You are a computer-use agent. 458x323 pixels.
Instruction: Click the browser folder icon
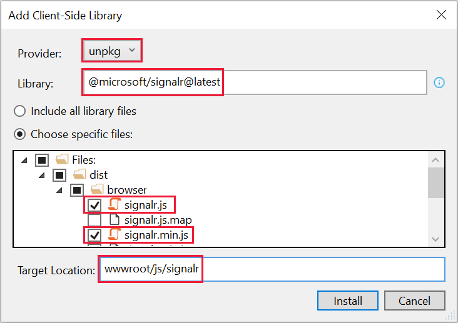coord(97,189)
